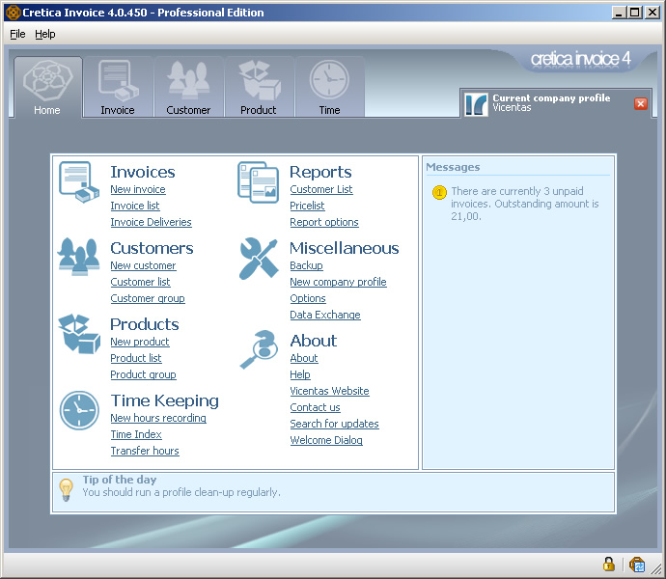Click the window resize grip in status bar
The width and height of the screenshot is (666, 579).
655,567
